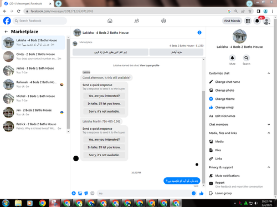This screenshot has height=207, width=277.
Task: Open the emoji picker in message box
Action: (193, 193)
